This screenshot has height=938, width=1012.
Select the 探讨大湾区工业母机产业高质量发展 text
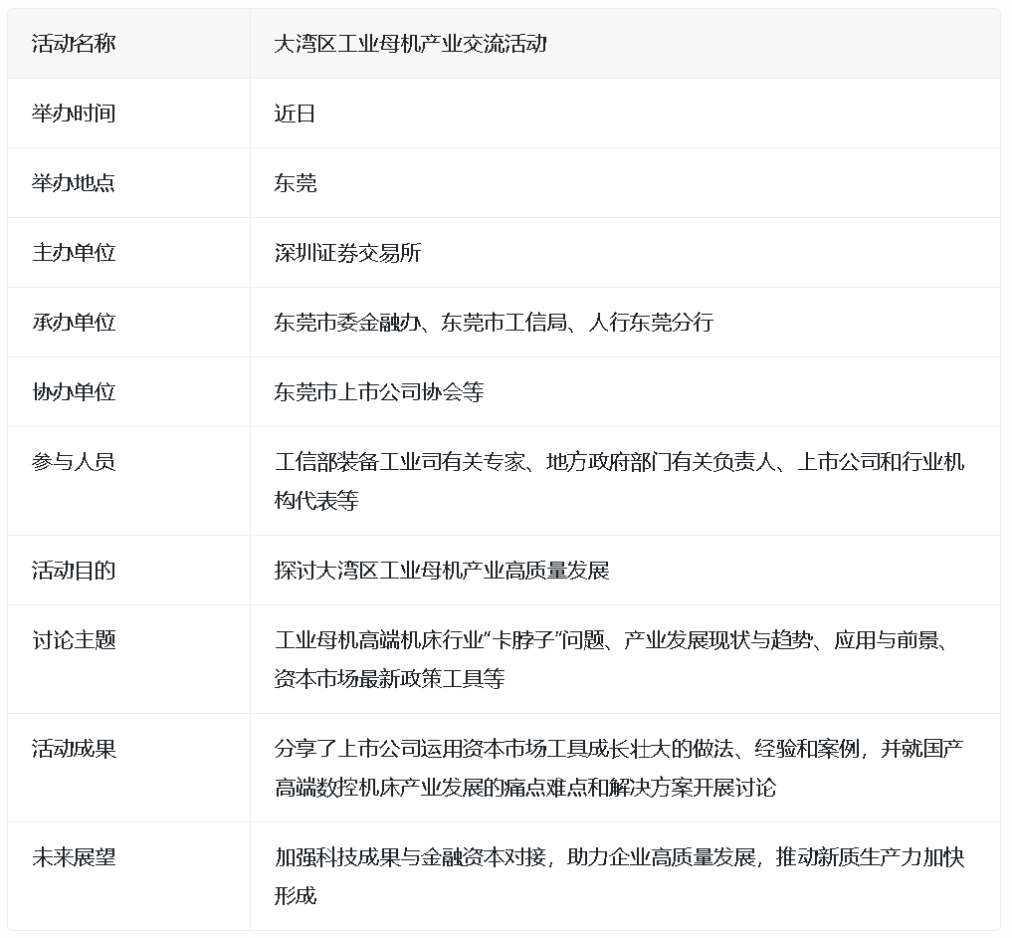click(x=441, y=571)
